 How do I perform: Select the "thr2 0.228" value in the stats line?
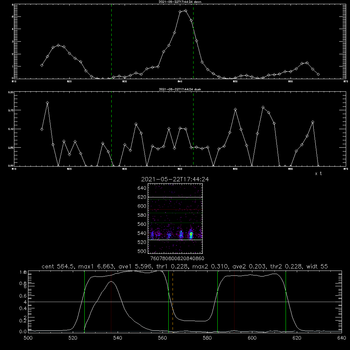(x=287, y=266)
